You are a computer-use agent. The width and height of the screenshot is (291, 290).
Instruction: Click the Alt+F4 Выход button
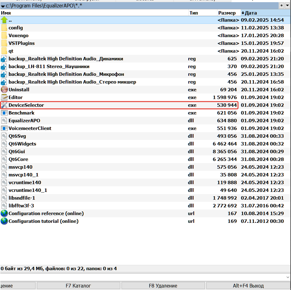248,286
